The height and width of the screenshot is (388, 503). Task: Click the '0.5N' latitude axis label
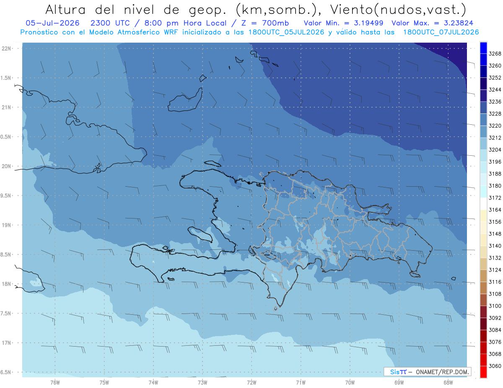(5, 137)
